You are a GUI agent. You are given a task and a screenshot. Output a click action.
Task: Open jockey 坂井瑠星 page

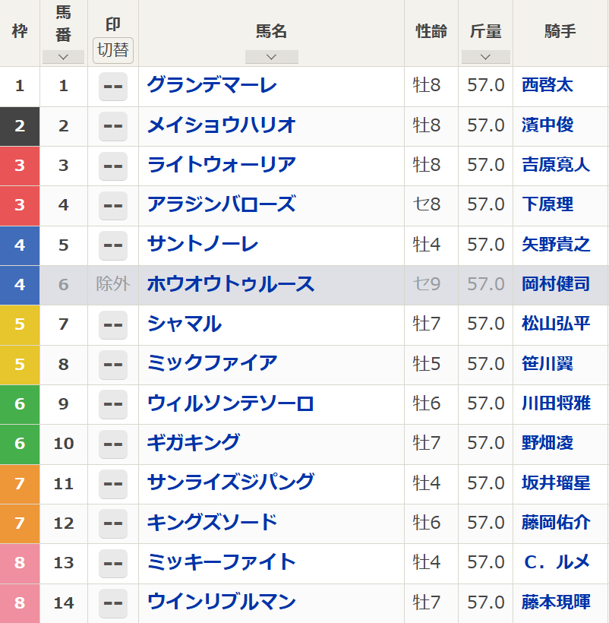556,482
